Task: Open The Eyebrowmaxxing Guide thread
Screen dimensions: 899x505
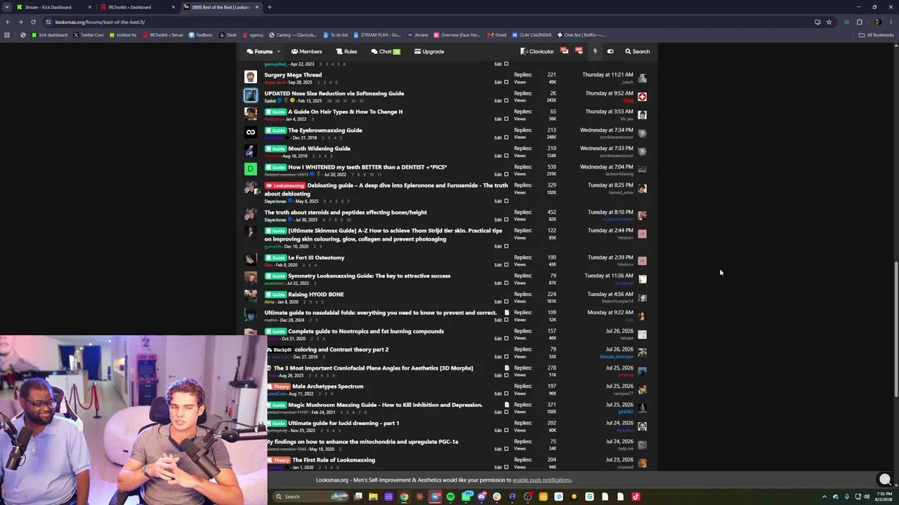Action: pos(325,130)
